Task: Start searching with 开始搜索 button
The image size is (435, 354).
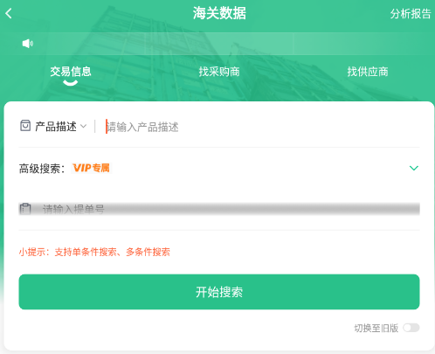Action: click(219, 292)
